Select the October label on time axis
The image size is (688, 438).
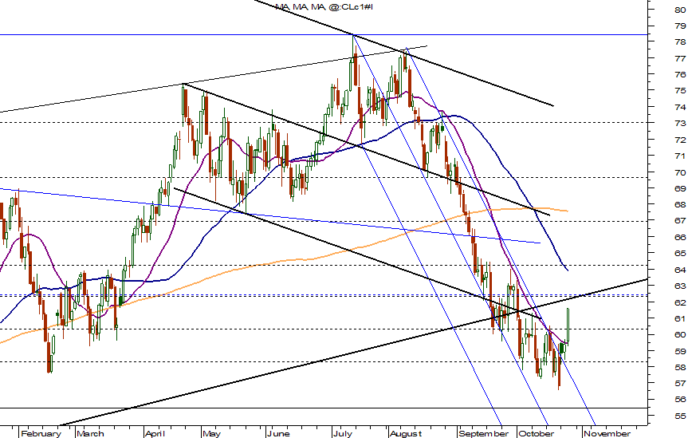(536, 433)
